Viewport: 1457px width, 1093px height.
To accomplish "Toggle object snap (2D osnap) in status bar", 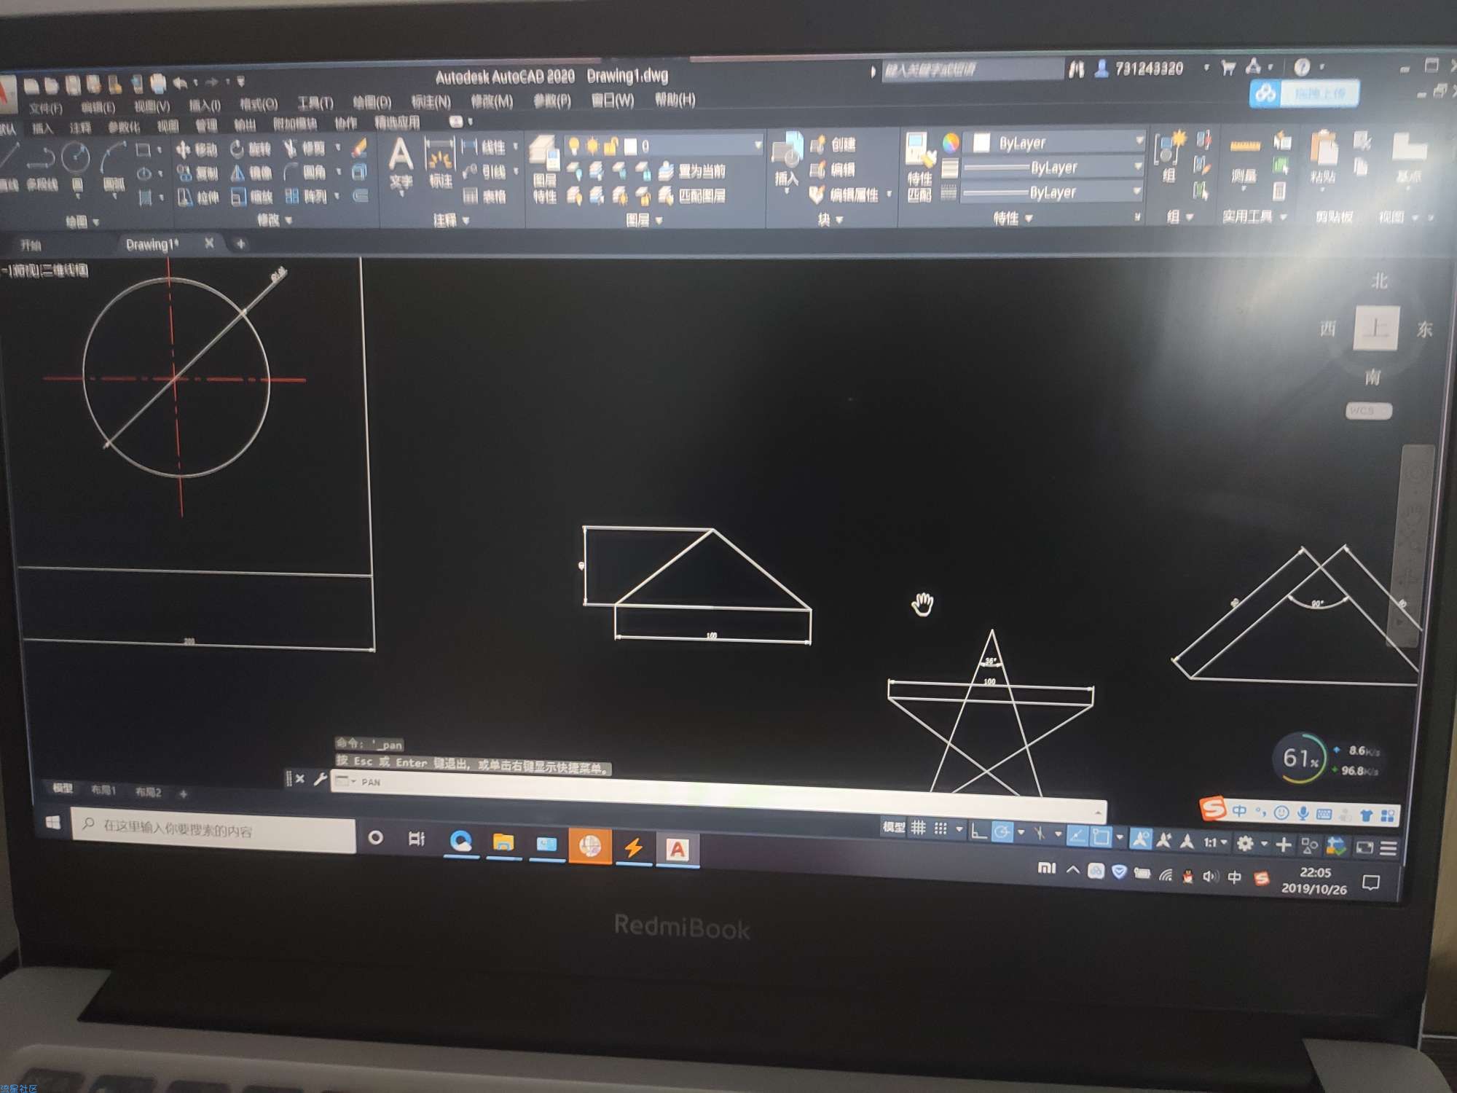I will click(1101, 837).
